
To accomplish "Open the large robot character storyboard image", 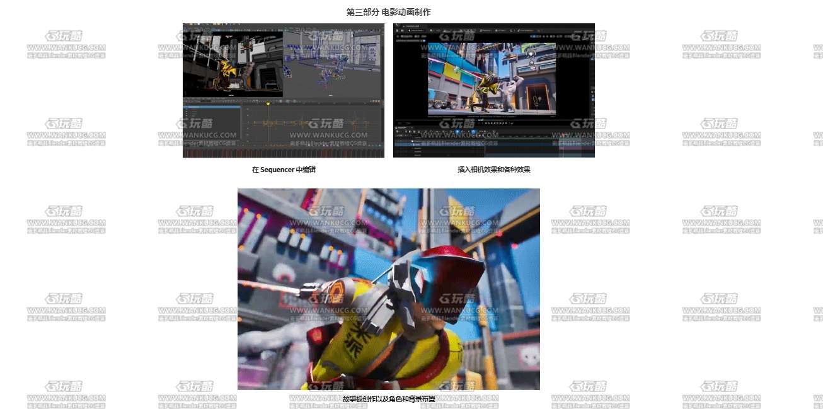I will pos(389,289).
